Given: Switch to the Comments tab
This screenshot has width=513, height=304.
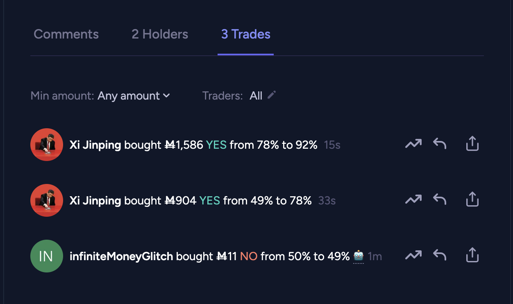Looking at the screenshot, I should 66,34.
